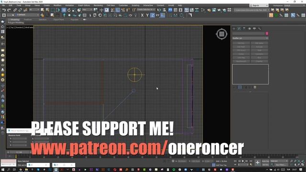Screen dimensions: 306x172
Task: Click the Redo arrow icon
Action: pyautogui.click(x=9, y=10)
